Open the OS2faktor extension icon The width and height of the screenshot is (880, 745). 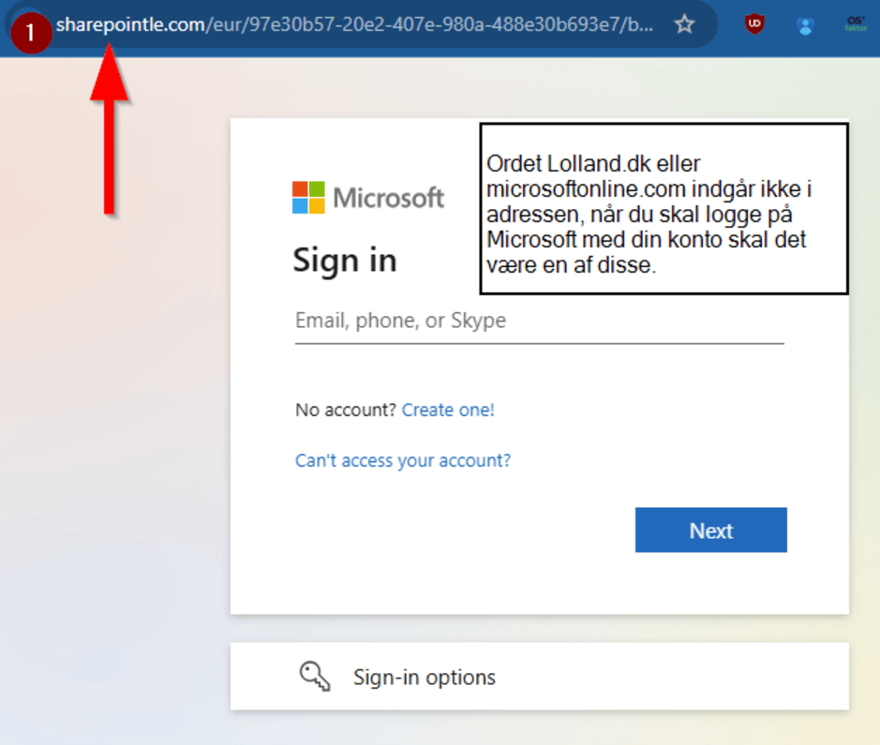(856, 23)
